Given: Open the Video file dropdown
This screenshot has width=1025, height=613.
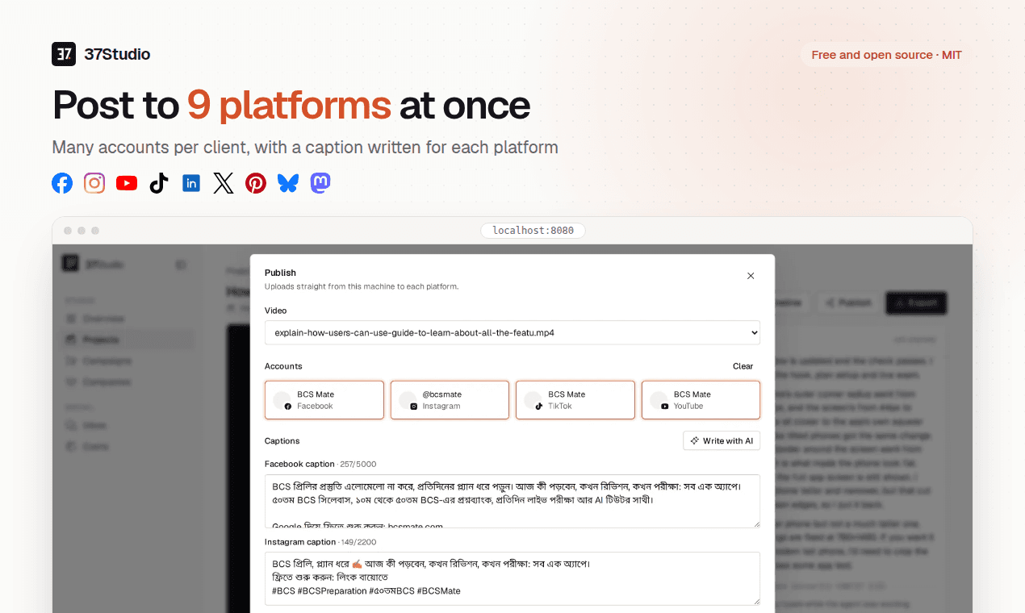Looking at the screenshot, I should click(512, 332).
